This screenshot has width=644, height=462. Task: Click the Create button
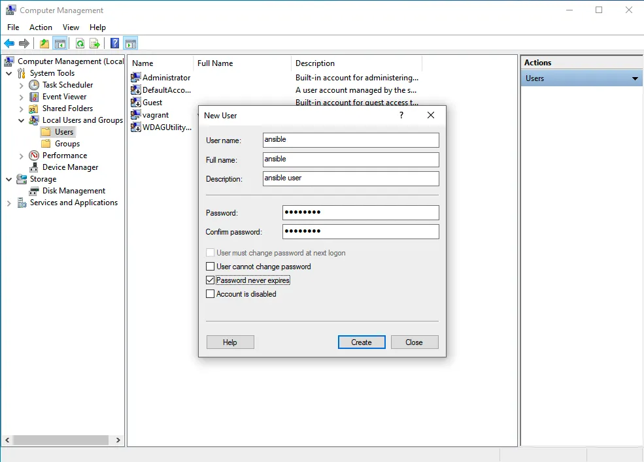click(x=362, y=342)
